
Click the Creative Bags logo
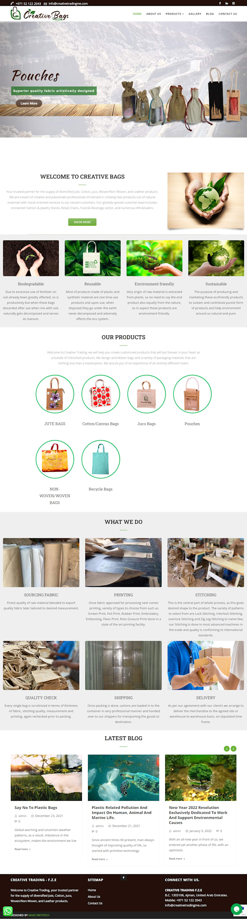tap(40, 14)
